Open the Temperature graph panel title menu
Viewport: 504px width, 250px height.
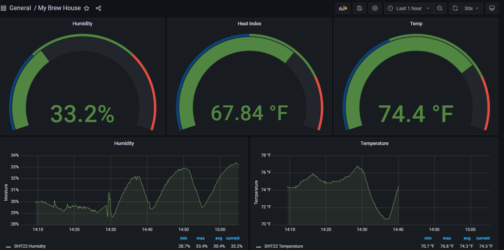click(x=374, y=143)
